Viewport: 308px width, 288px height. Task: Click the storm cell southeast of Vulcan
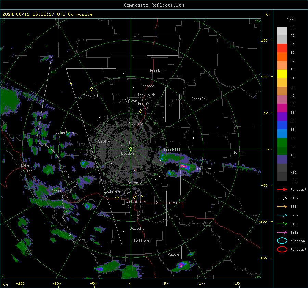click(181, 266)
